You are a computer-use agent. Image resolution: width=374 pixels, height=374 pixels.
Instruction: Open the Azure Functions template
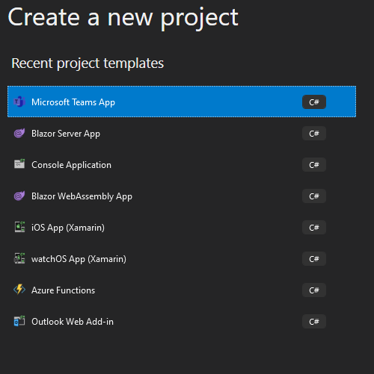pyautogui.click(x=182, y=290)
